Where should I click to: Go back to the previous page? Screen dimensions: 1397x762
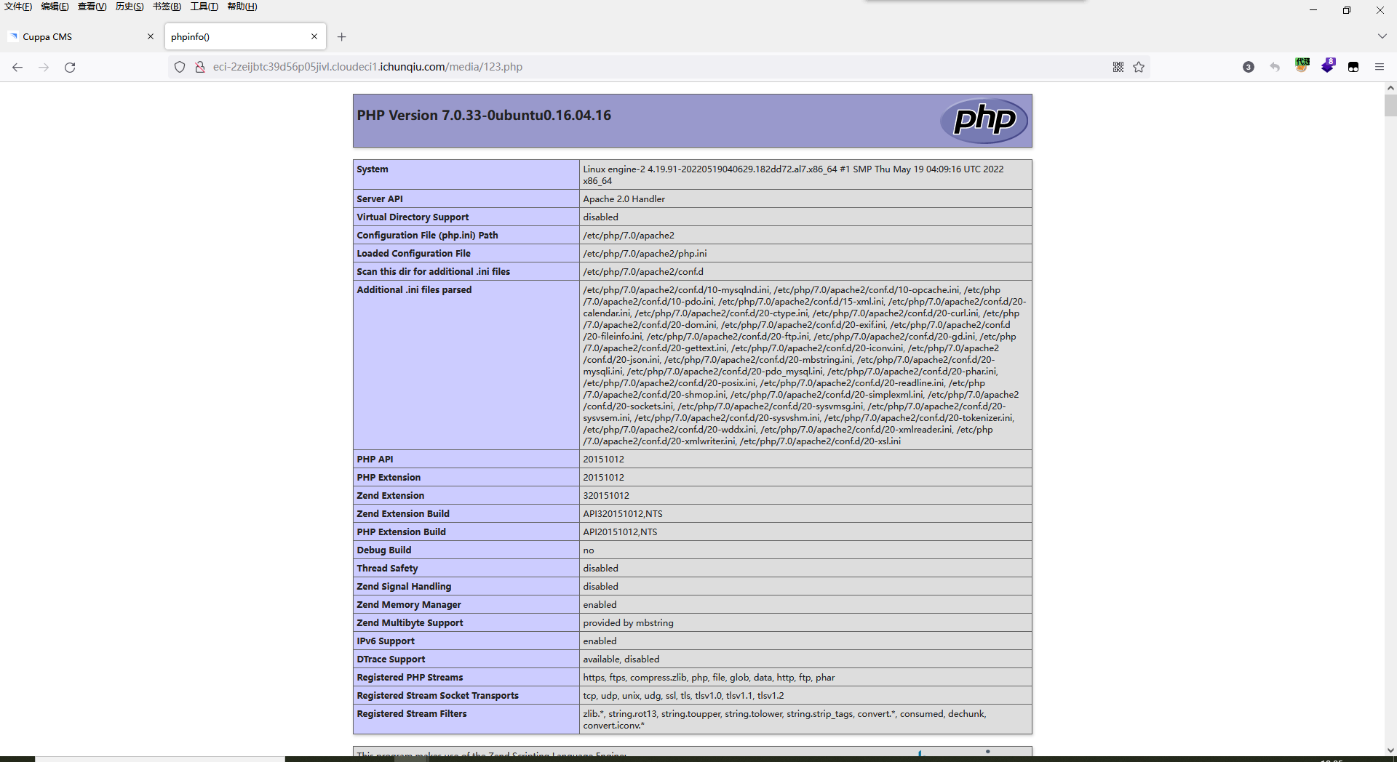tap(17, 67)
